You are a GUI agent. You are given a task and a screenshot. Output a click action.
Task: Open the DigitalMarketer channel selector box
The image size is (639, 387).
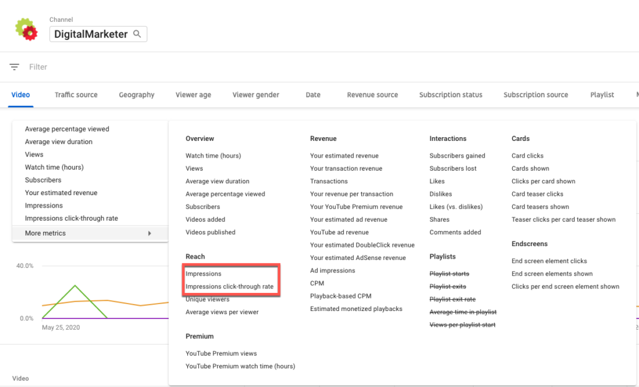(98, 34)
